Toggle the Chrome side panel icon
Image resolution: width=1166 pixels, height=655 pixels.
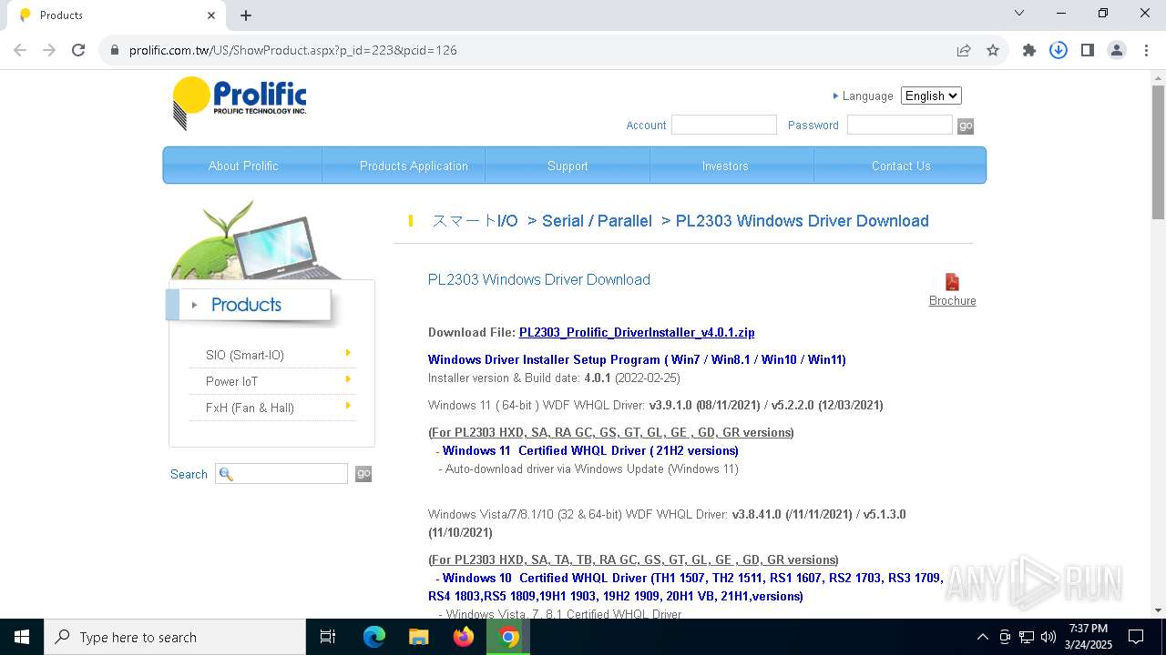pyautogui.click(x=1088, y=50)
